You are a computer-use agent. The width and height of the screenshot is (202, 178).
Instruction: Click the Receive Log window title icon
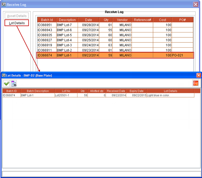coord(4,5)
